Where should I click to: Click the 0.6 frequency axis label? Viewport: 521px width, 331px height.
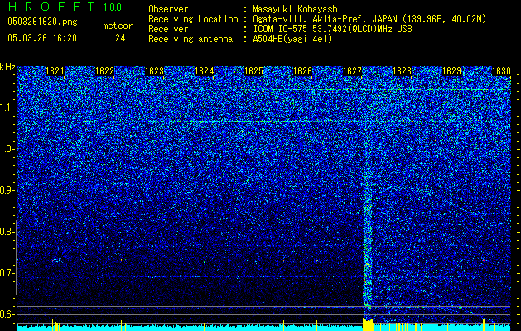7,314
